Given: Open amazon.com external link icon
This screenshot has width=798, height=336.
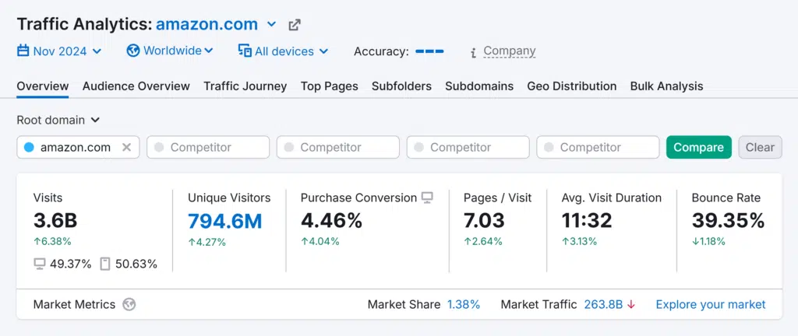Looking at the screenshot, I should click(x=295, y=25).
